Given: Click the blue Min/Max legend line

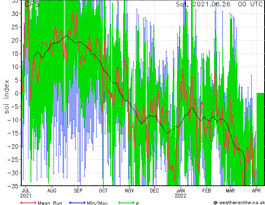Looking at the screenshot, I should pyautogui.click(x=77, y=202).
